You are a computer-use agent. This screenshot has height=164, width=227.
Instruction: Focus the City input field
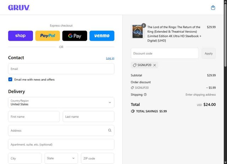[25, 158]
